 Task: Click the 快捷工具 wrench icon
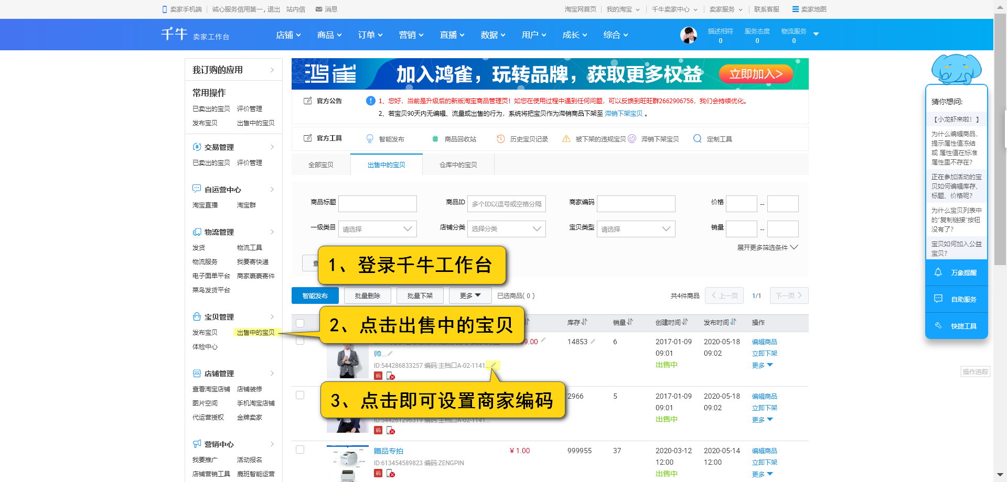[x=938, y=326]
